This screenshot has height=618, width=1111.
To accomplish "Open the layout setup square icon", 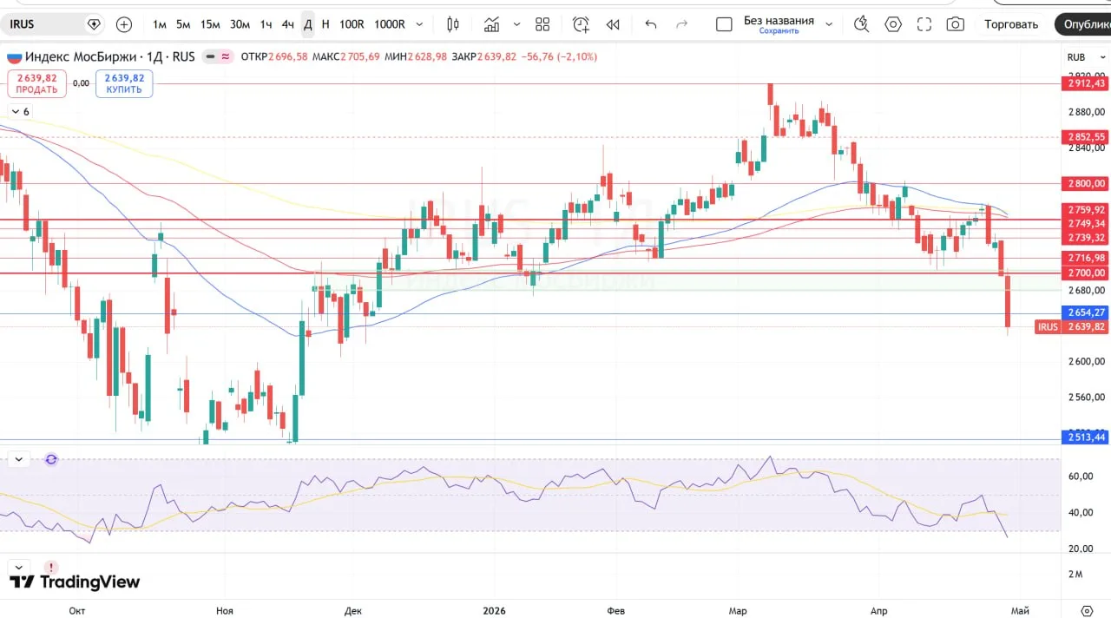I will pos(724,24).
